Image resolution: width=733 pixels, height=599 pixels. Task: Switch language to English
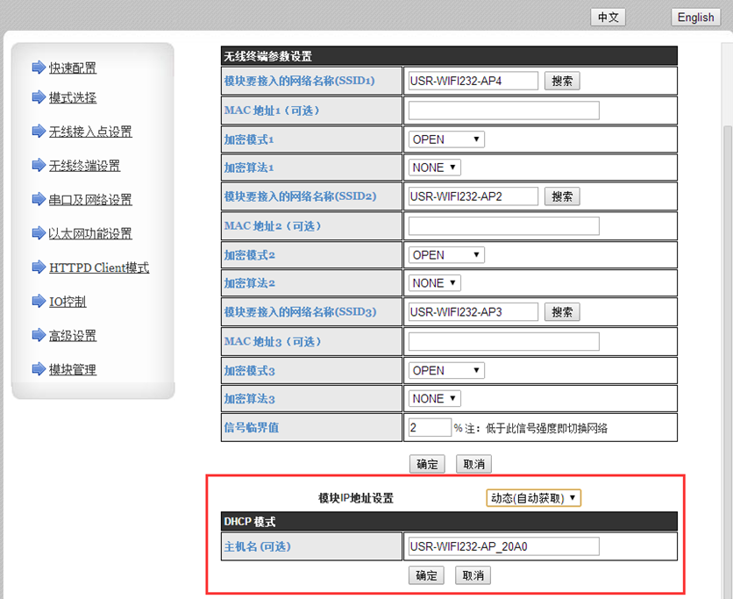[695, 18]
